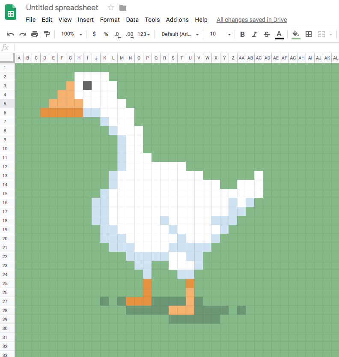Image resolution: width=339 pixels, height=357 pixels.
Task: Open the Tools menu
Action: 152,20
